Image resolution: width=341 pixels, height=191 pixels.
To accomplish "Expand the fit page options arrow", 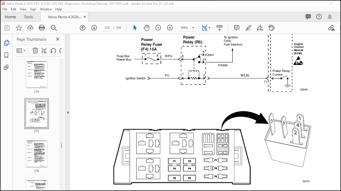I will (x=210, y=28).
